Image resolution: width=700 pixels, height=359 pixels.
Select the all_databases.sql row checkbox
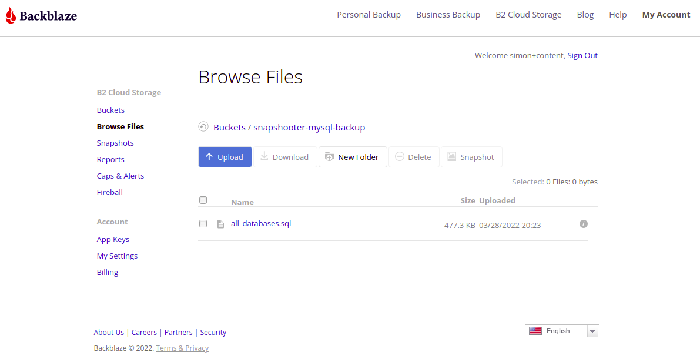[x=203, y=224]
